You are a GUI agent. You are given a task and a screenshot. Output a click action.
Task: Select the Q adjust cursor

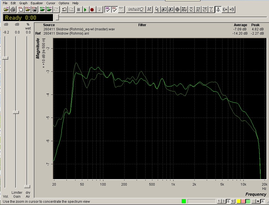click(x=191, y=9)
